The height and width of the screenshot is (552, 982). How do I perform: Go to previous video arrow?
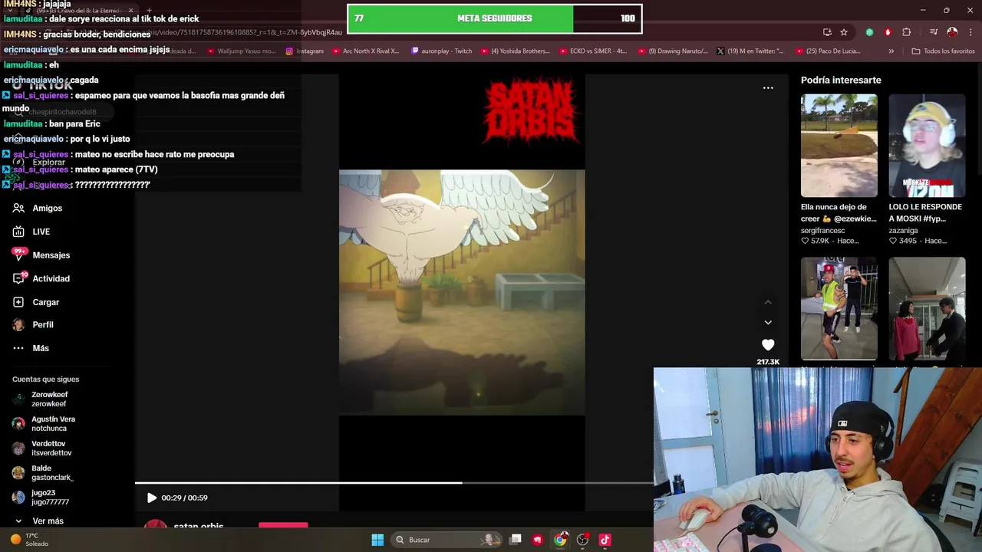click(768, 302)
